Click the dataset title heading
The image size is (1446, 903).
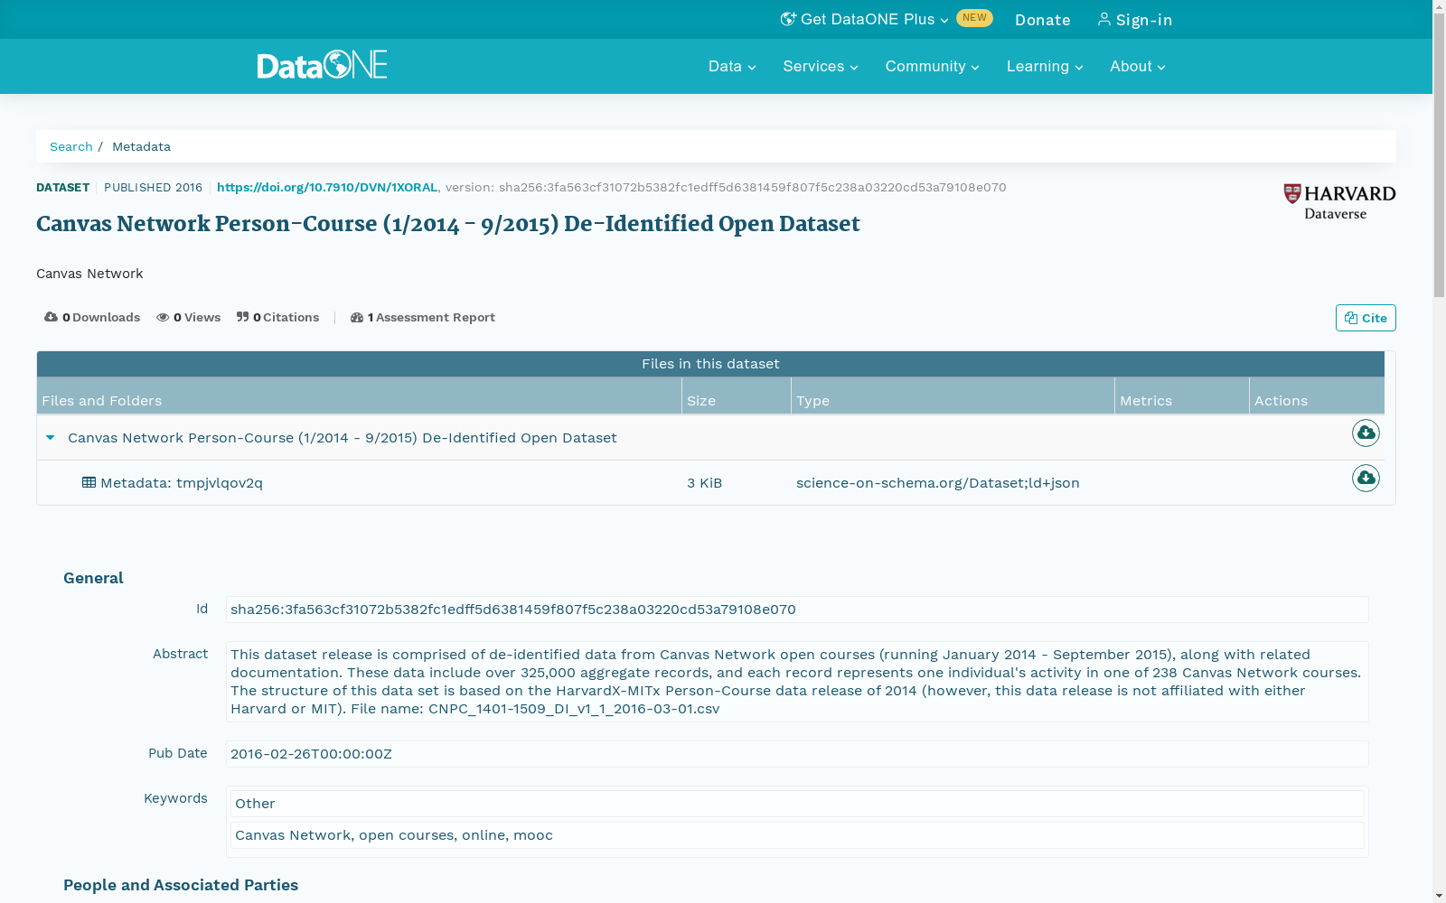[x=448, y=224]
